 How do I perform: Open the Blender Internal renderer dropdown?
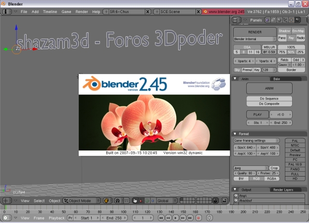[254, 39]
